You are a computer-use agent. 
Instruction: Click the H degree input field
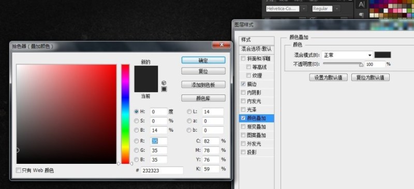click(x=159, y=112)
